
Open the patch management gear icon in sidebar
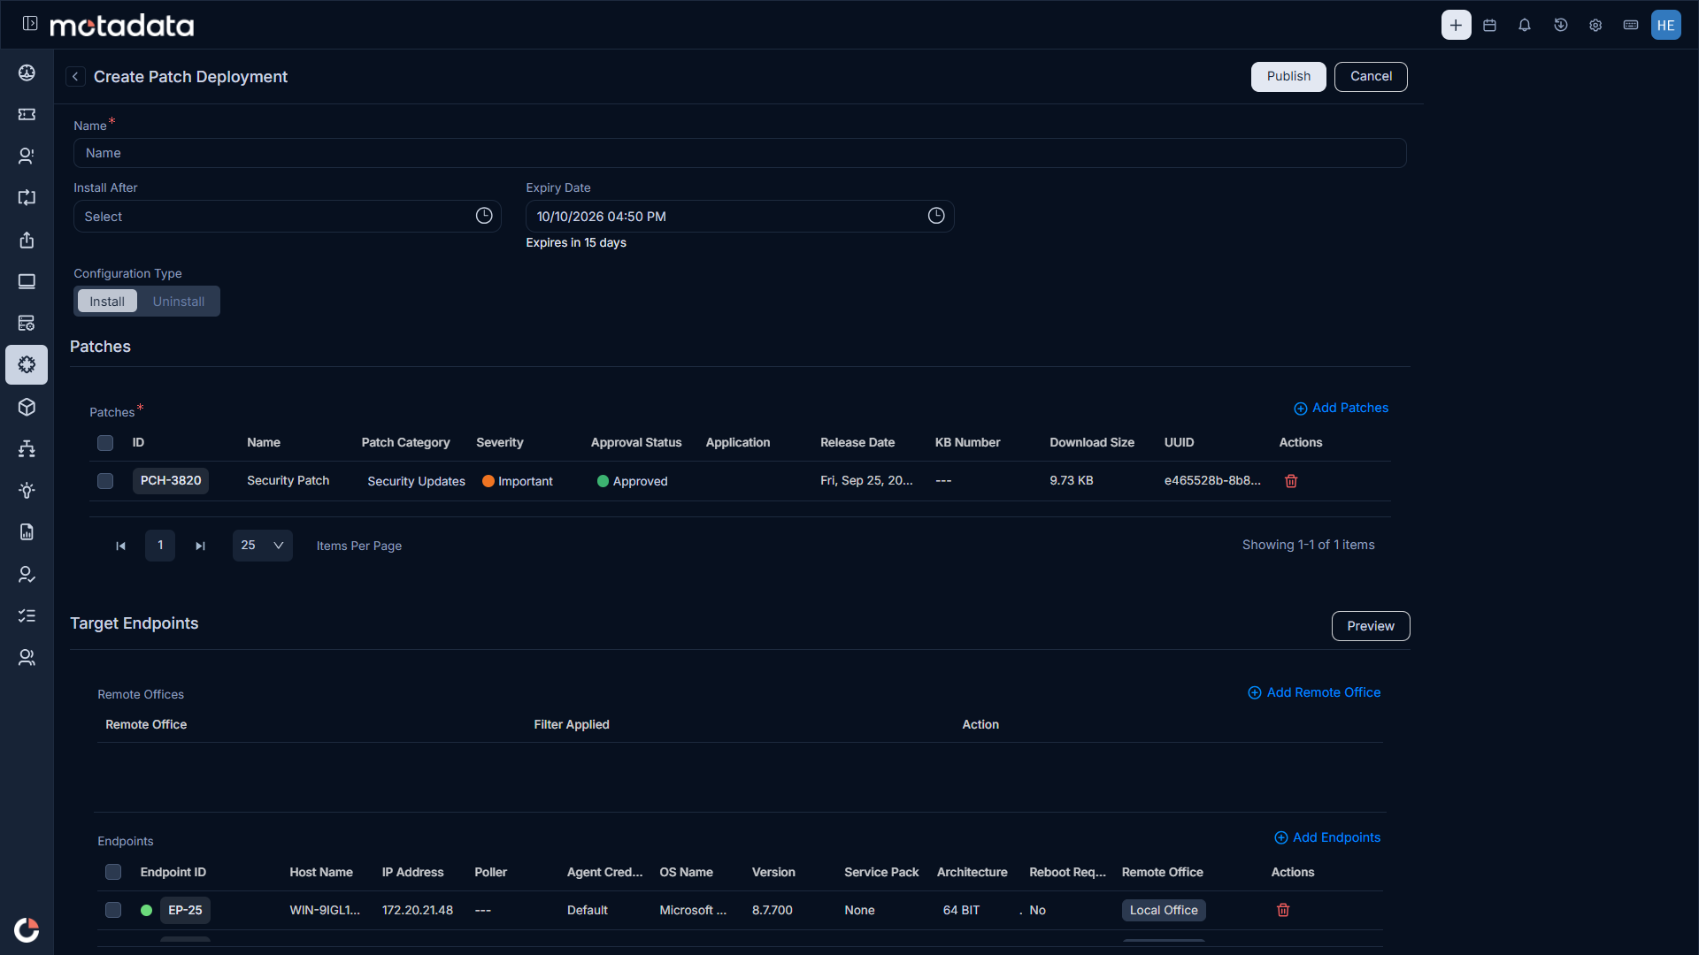coord(27,364)
